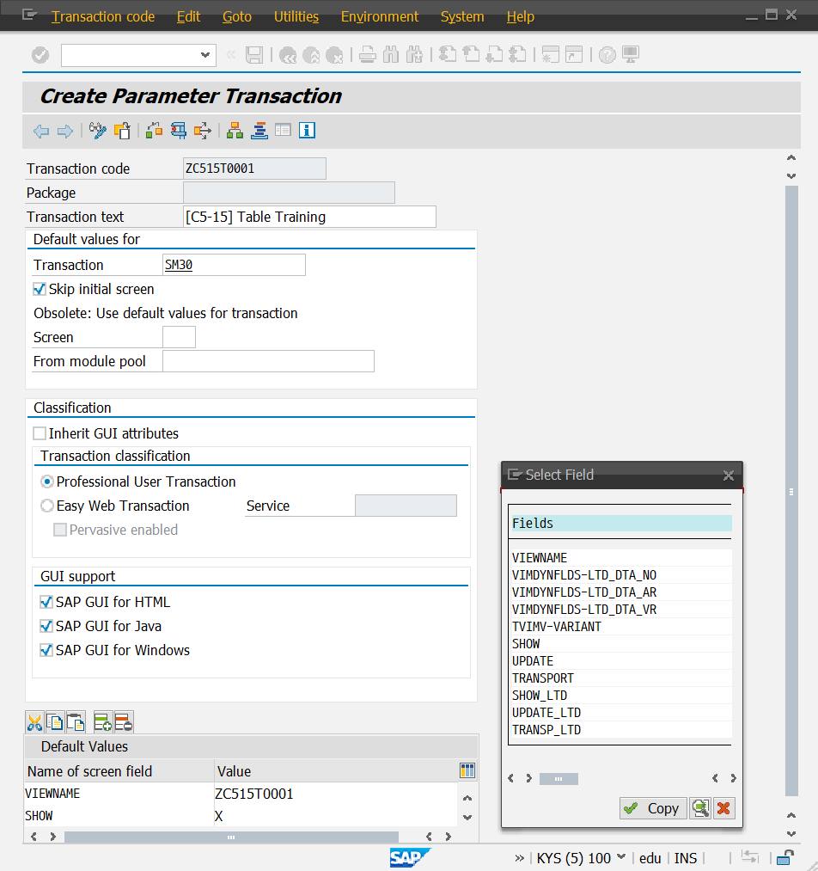The height and width of the screenshot is (871, 818).
Task: Click the main window scroll-up chevron at top right
Action: click(x=791, y=157)
